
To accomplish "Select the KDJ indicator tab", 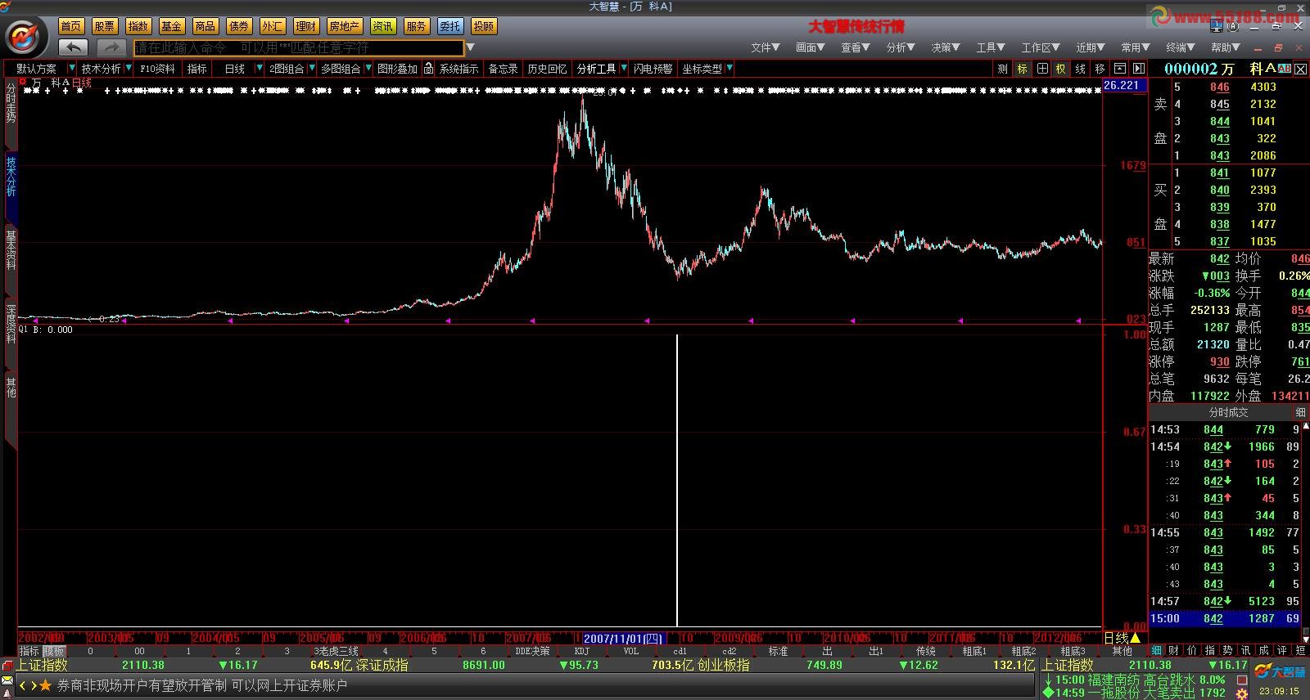I will coord(582,652).
